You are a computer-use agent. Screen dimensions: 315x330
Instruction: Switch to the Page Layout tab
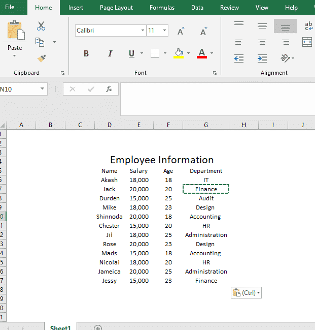point(116,8)
